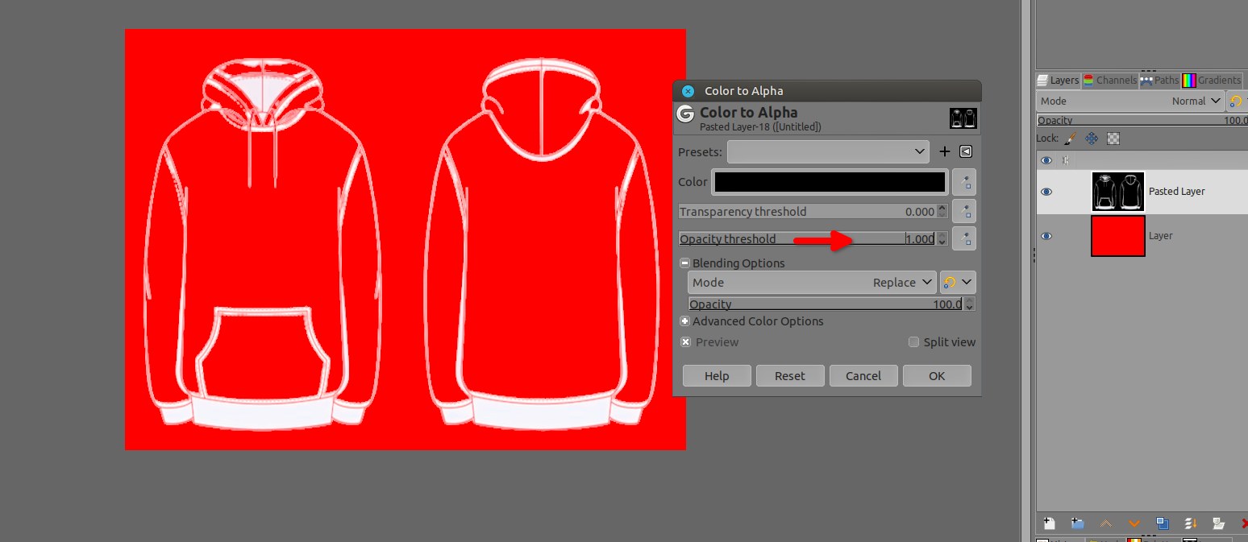The image size is (1248, 542).
Task: Click the GEGL logo in dialog header
Action: click(685, 114)
